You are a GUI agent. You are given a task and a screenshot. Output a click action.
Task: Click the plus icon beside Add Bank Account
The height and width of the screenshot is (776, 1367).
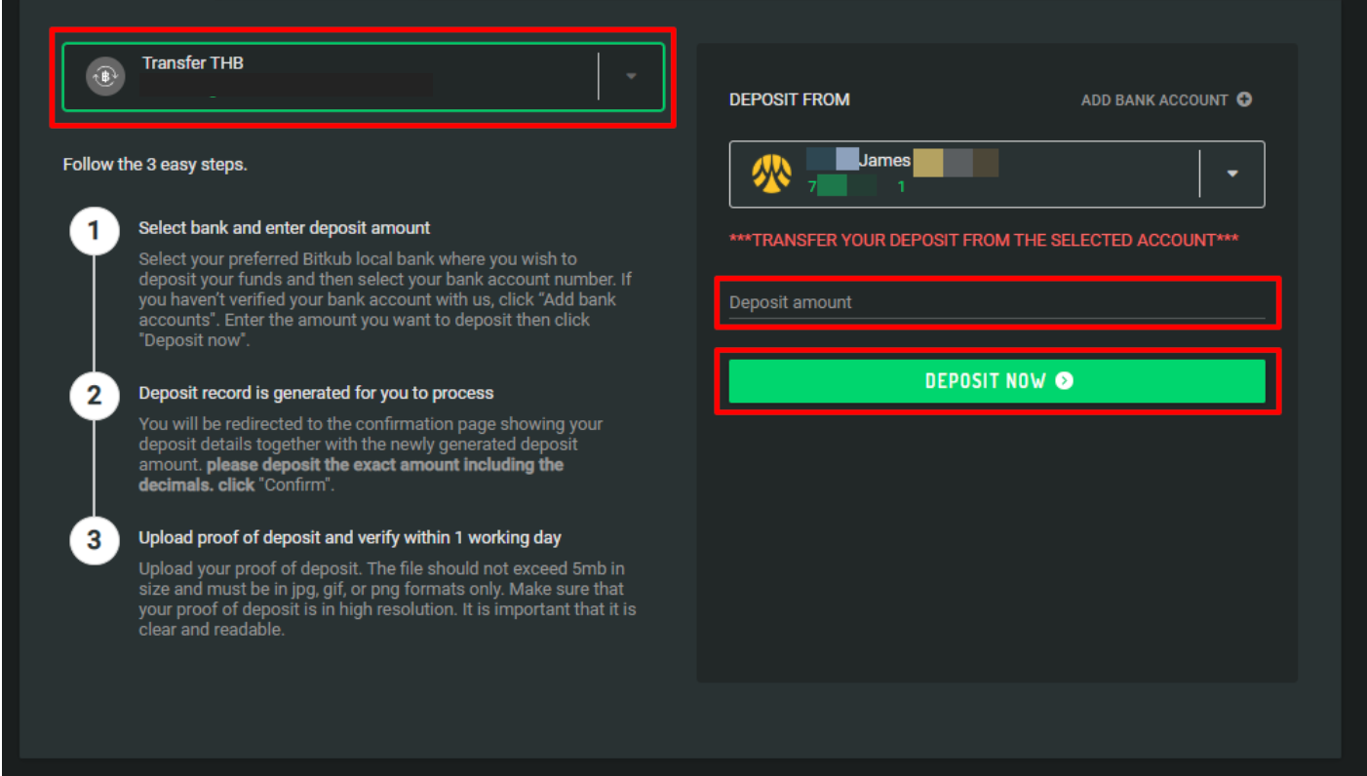pos(1244,99)
